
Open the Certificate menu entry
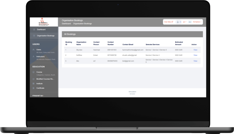click(x=40, y=88)
